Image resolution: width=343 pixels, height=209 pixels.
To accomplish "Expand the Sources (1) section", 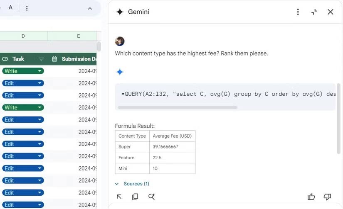I will 132,184.
